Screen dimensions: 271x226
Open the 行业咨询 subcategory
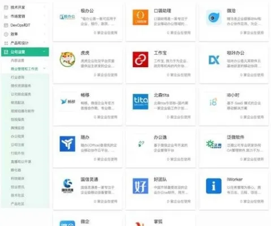(18, 77)
